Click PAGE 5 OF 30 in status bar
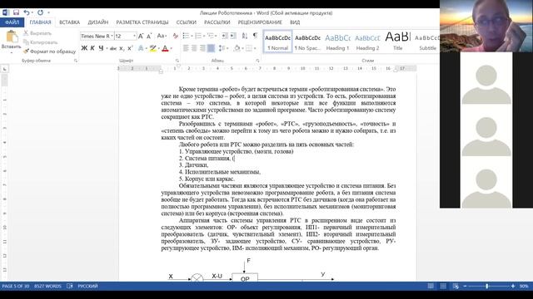533x299 pixels. point(16,286)
